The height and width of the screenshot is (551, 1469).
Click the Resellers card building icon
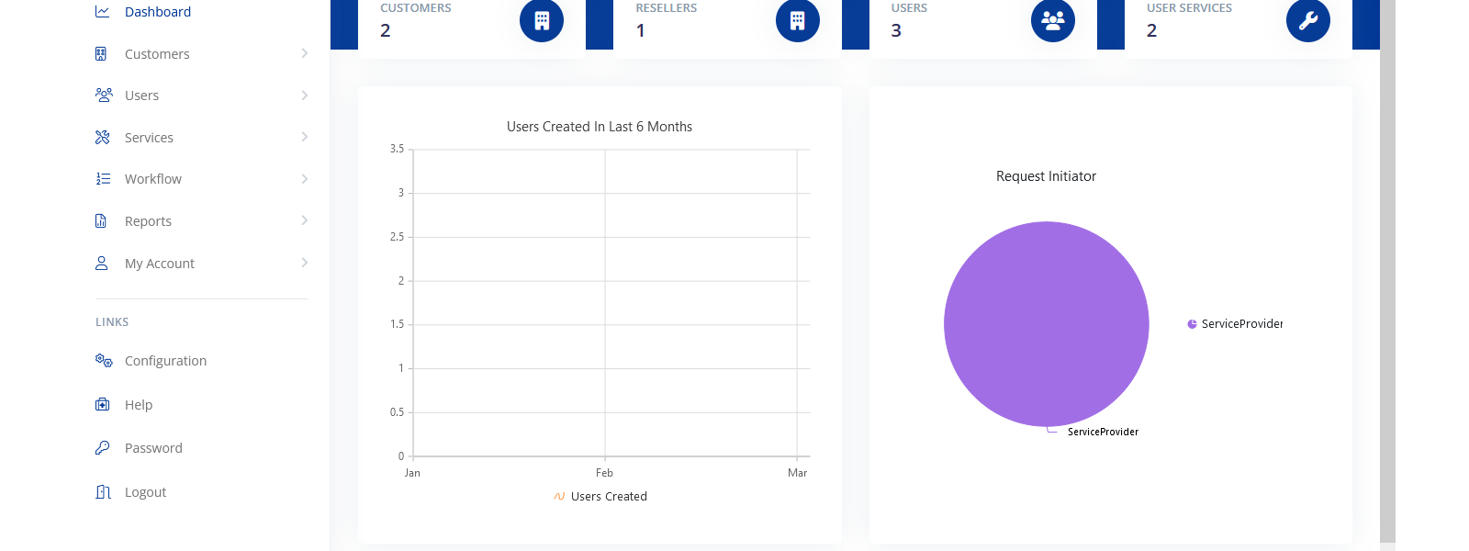[797, 21]
